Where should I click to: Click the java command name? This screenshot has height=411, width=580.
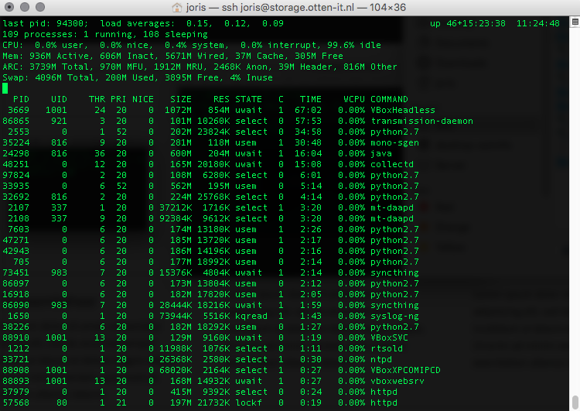tap(381, 153)
